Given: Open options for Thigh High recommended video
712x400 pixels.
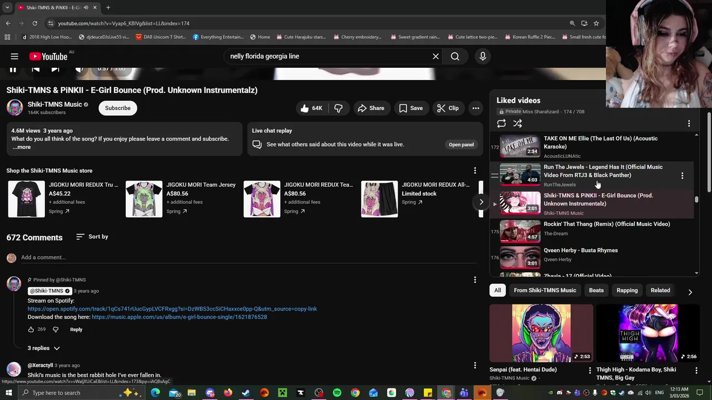Looking at the screenshot, I should [696, 370].
